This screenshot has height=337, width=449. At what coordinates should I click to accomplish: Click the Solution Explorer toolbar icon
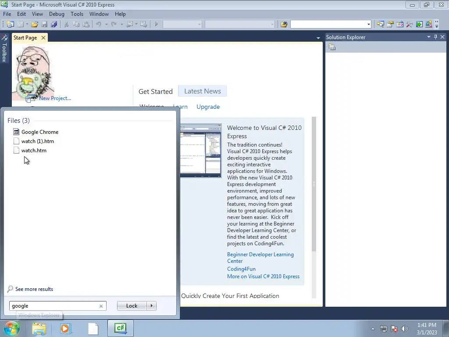coord(380,25)
